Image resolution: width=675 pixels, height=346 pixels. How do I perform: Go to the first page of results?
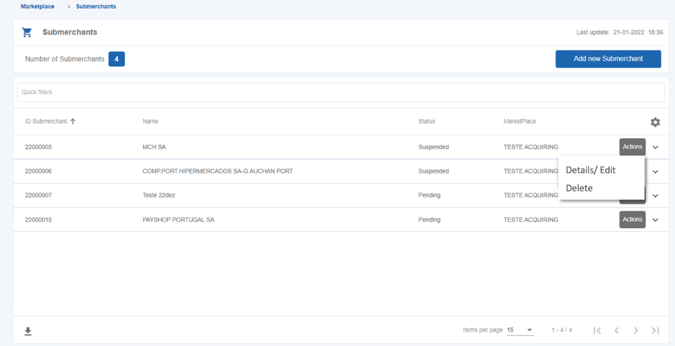point(597,330)
